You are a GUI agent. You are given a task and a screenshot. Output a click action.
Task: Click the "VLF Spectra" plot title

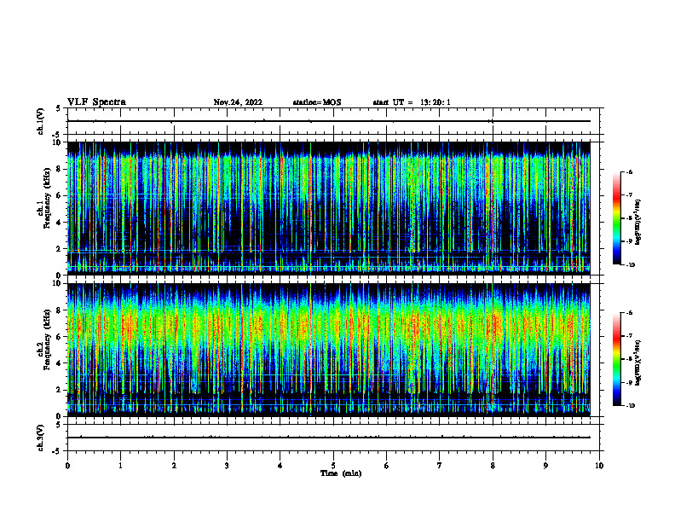(96, 102)
